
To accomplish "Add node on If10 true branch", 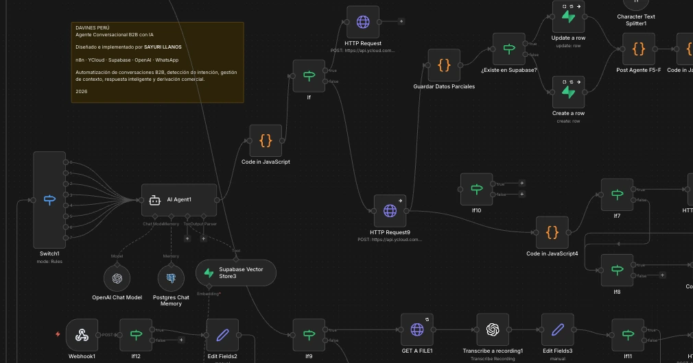I will [522, 183].
